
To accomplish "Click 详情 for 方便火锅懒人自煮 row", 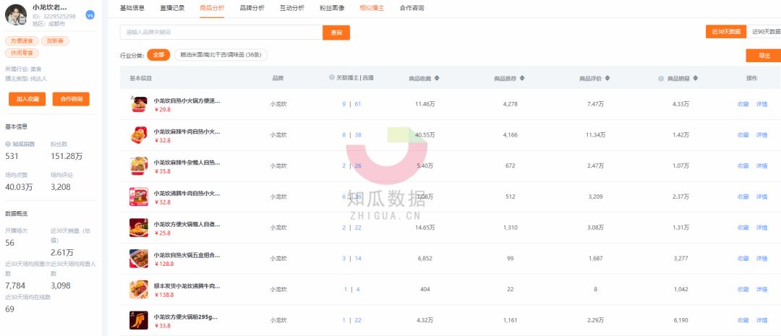I will tap(761, 228).
